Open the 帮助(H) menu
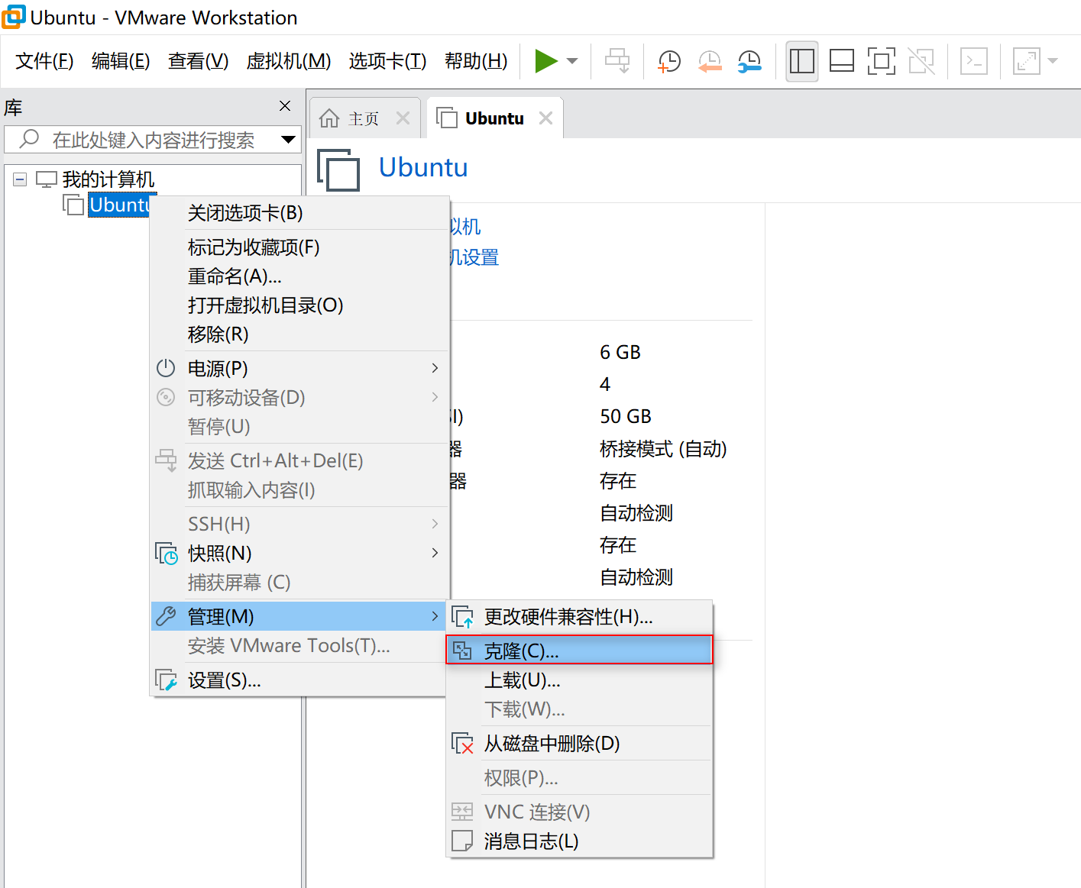This screenshot has height=888, width=1081. (x=476, y=61)
